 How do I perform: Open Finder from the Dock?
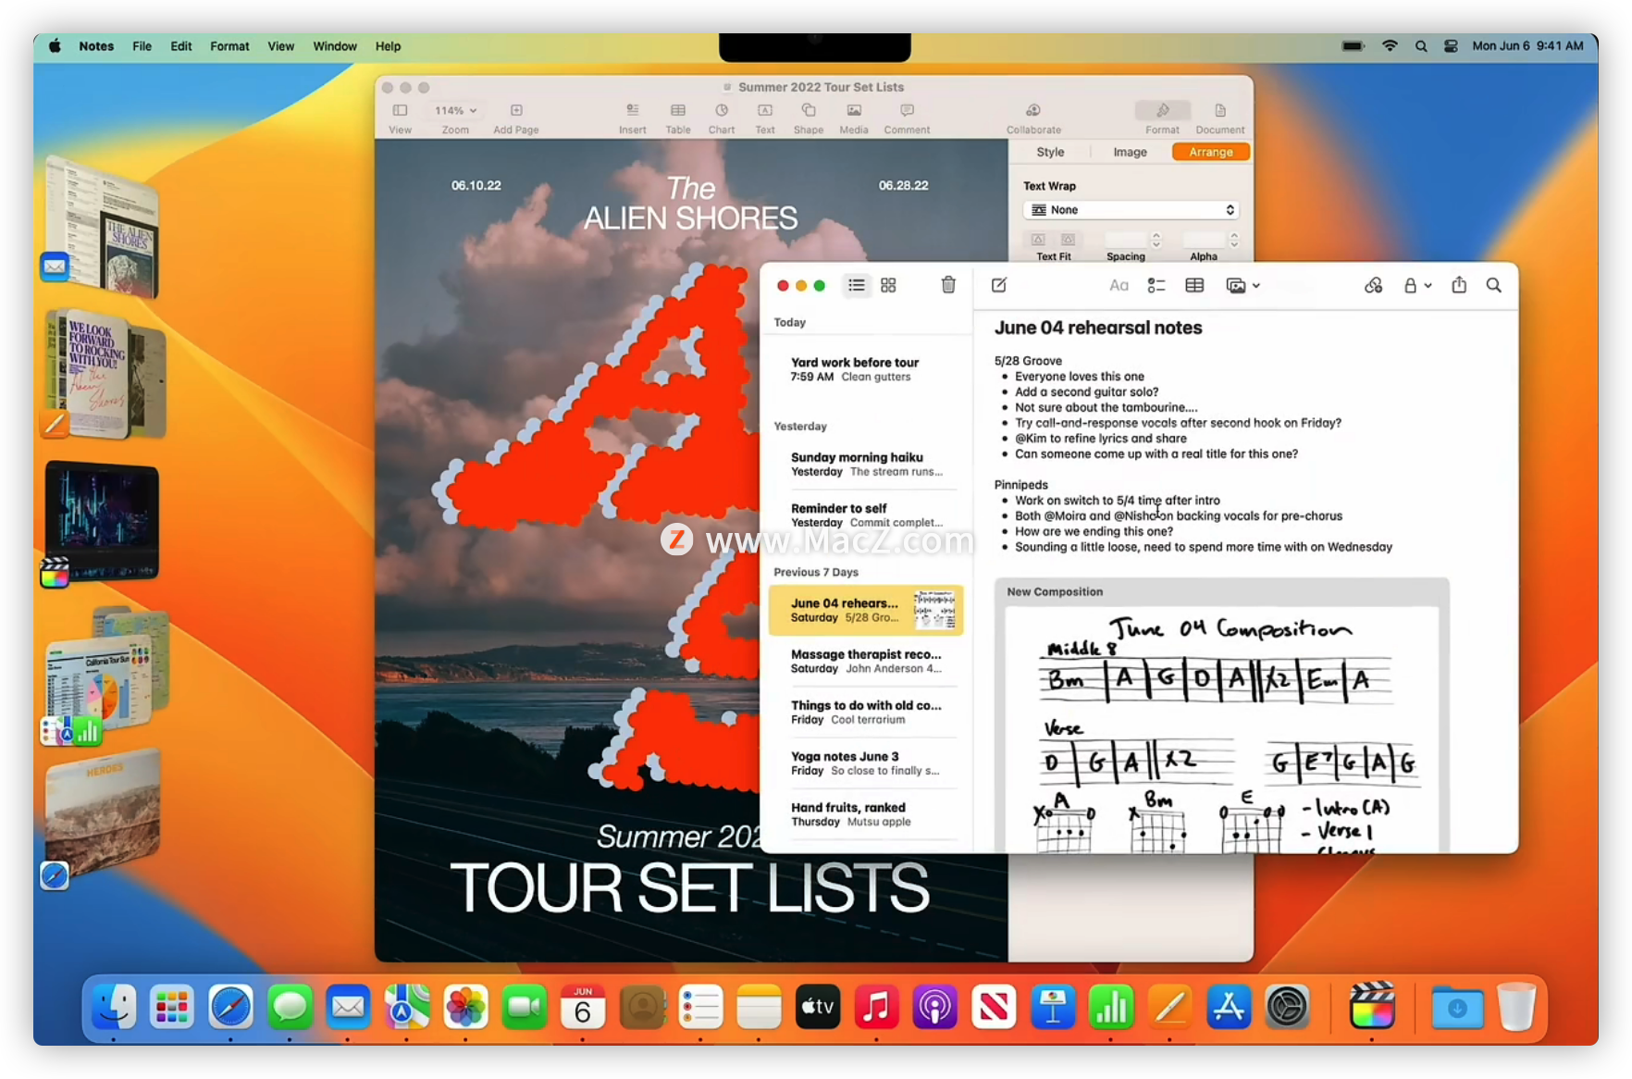pyautogui.click(x=114, y=1007)
